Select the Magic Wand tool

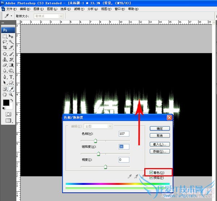(x=11, y=42)
